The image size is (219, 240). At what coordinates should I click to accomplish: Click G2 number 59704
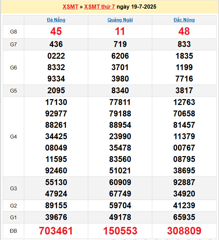(120, 205)
